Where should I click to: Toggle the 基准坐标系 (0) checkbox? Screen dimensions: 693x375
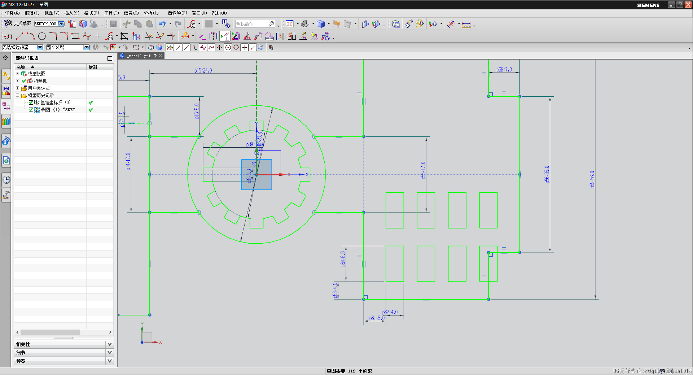[31, 103]
